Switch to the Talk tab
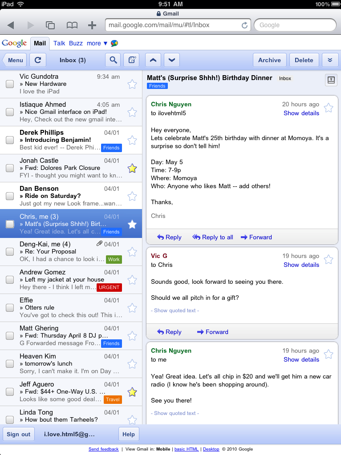Viewport: 341px width, 455px height. tap(59, 43)
